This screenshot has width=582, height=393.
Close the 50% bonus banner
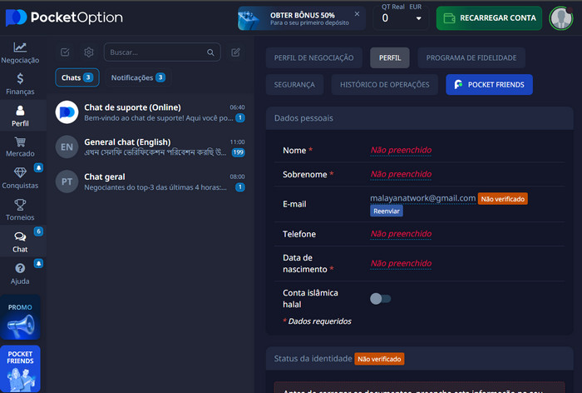(x=357, y=14)
